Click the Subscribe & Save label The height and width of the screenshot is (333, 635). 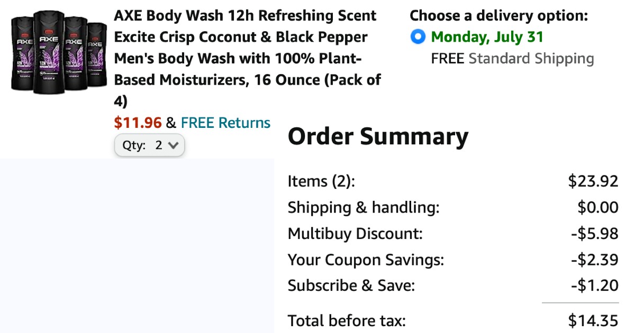pos(351,286)
